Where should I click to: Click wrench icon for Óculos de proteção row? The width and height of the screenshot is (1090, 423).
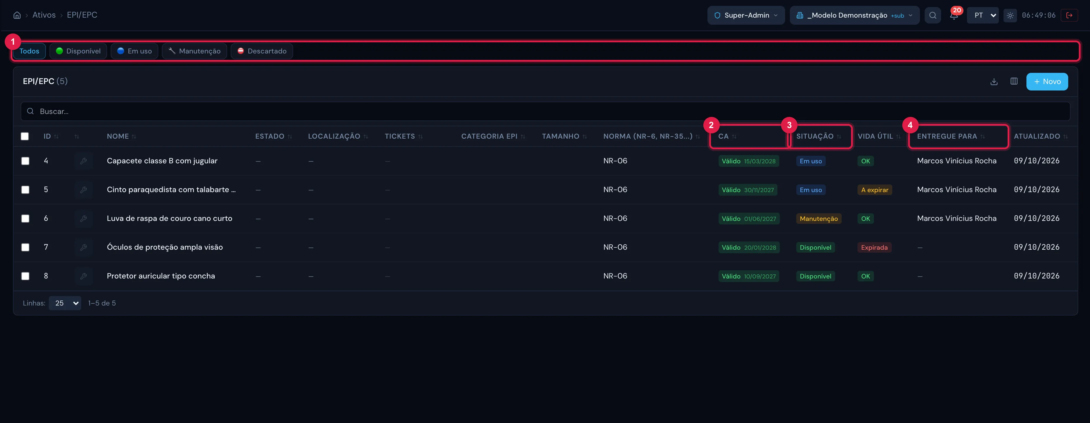[83, 247]
